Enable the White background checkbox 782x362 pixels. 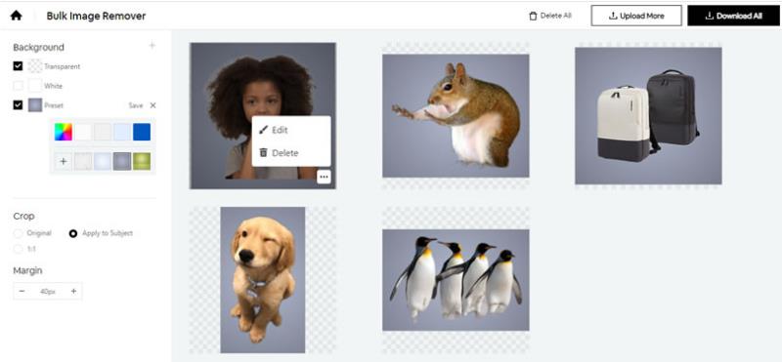coord(18,86)
